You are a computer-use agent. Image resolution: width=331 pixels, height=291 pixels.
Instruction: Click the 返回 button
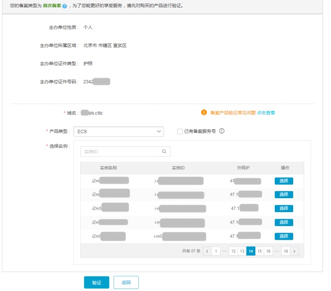126,283
